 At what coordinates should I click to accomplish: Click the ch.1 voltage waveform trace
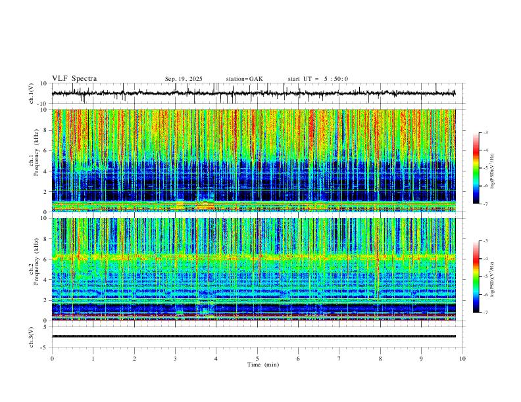point(253,93)
